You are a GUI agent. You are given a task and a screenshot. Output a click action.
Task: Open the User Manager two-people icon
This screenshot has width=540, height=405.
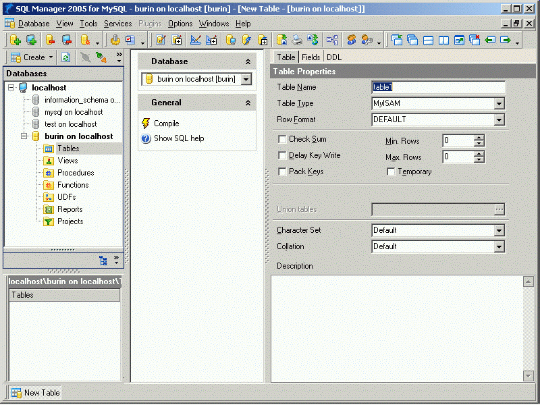(x=351, y=40)
